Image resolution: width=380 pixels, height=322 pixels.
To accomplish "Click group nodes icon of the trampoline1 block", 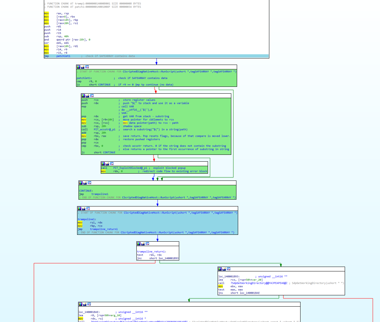I will [88, 209].
